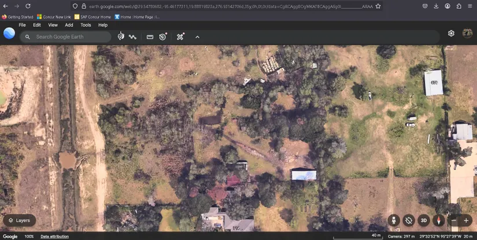Open Google Earth settings gear
This screenshot has height=240, width=477.
(451, 34)
